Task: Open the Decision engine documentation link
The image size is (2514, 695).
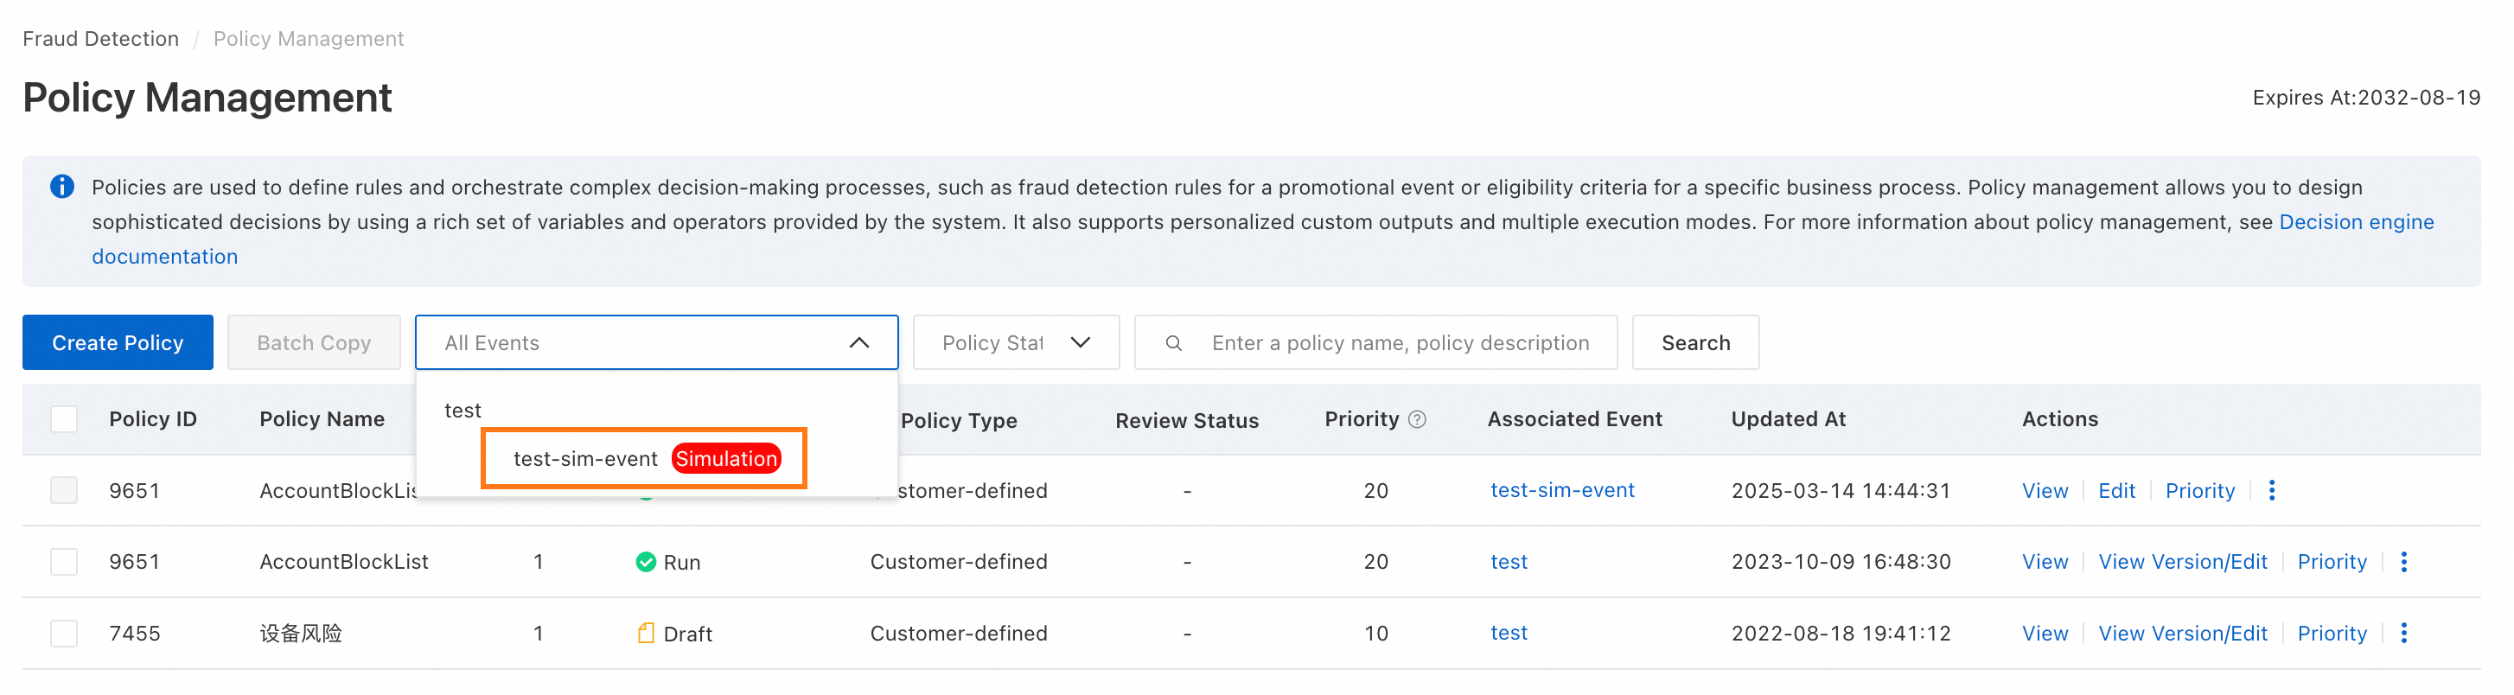Action: 2355,222
